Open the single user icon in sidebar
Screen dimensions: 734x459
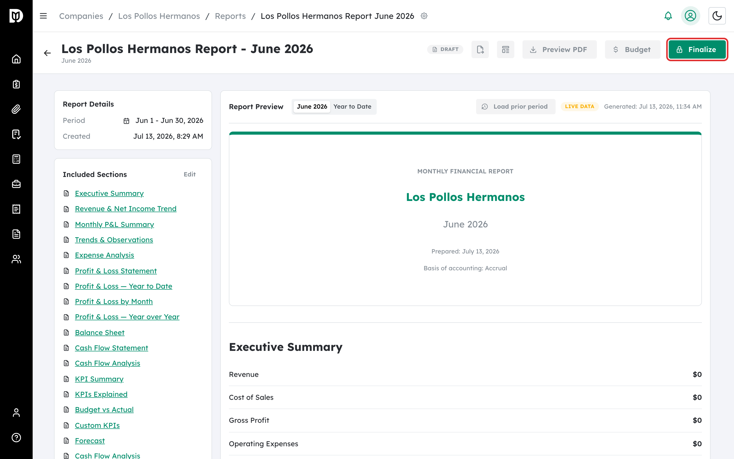pos(16,413)
